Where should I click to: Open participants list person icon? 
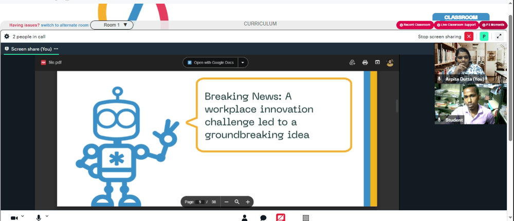point(245,218)
